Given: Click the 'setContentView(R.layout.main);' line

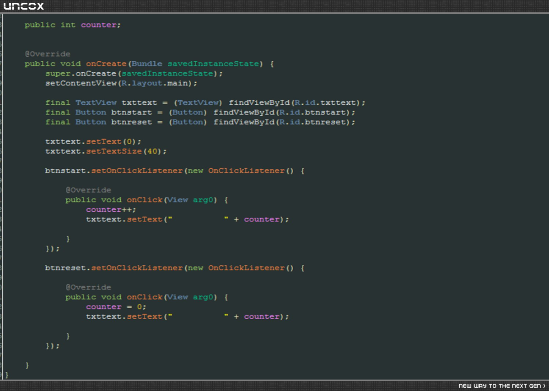Looking at the screenshot, I should click(121, 83).
